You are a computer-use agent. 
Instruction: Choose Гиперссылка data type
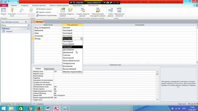pos(72,64)
